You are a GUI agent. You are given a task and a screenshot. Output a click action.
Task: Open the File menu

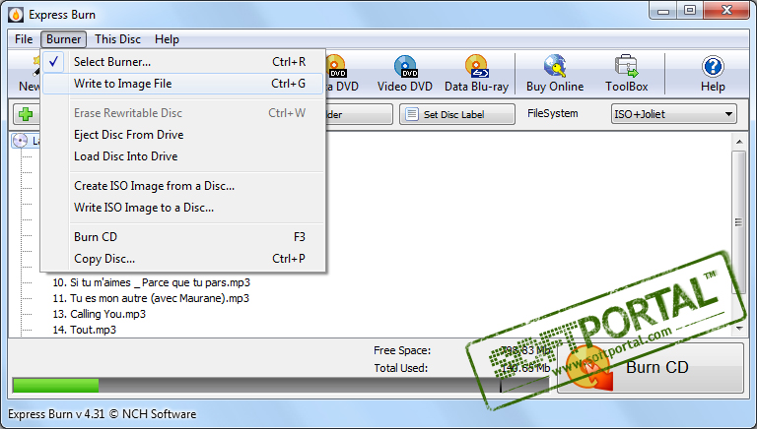click(24, 39)
